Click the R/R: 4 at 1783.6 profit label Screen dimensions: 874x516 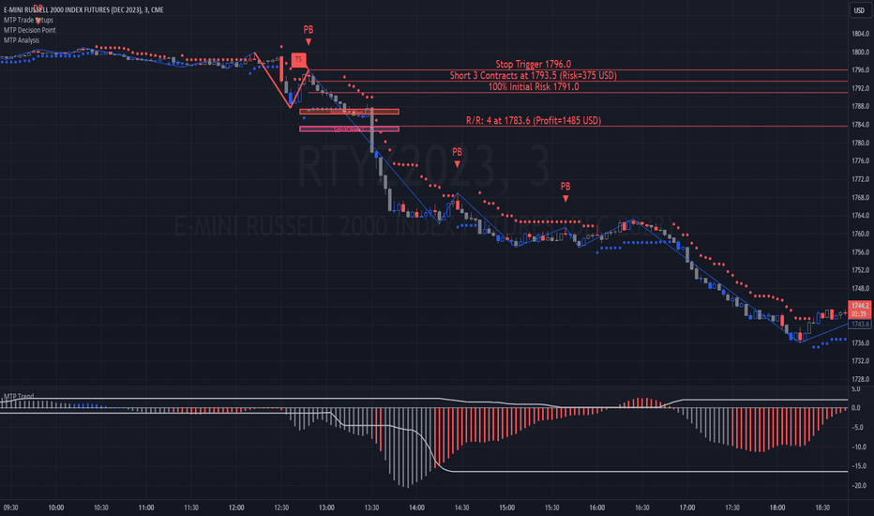(534, 120)
